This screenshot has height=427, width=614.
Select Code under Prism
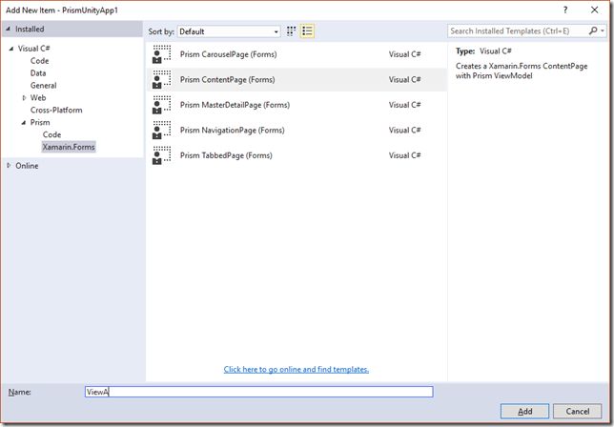[x=51, y=134]
